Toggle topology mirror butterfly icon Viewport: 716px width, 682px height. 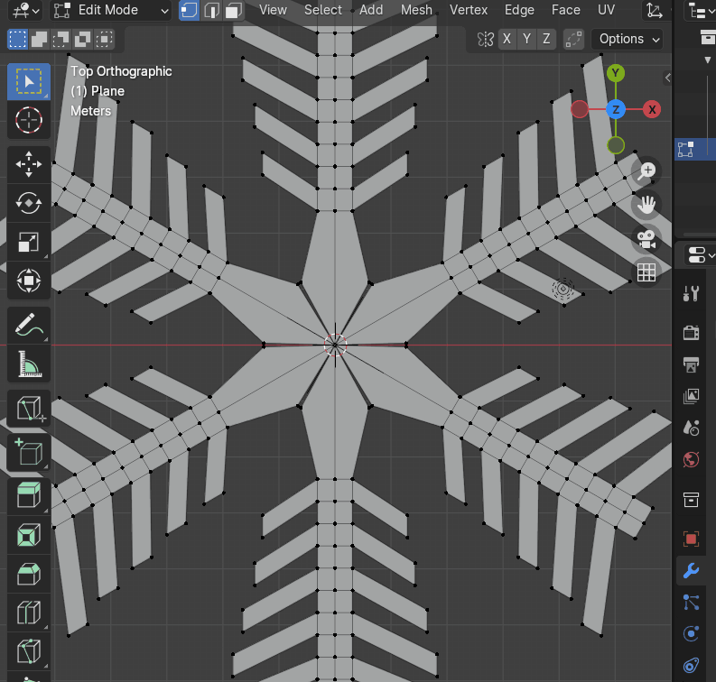(485, 39)
